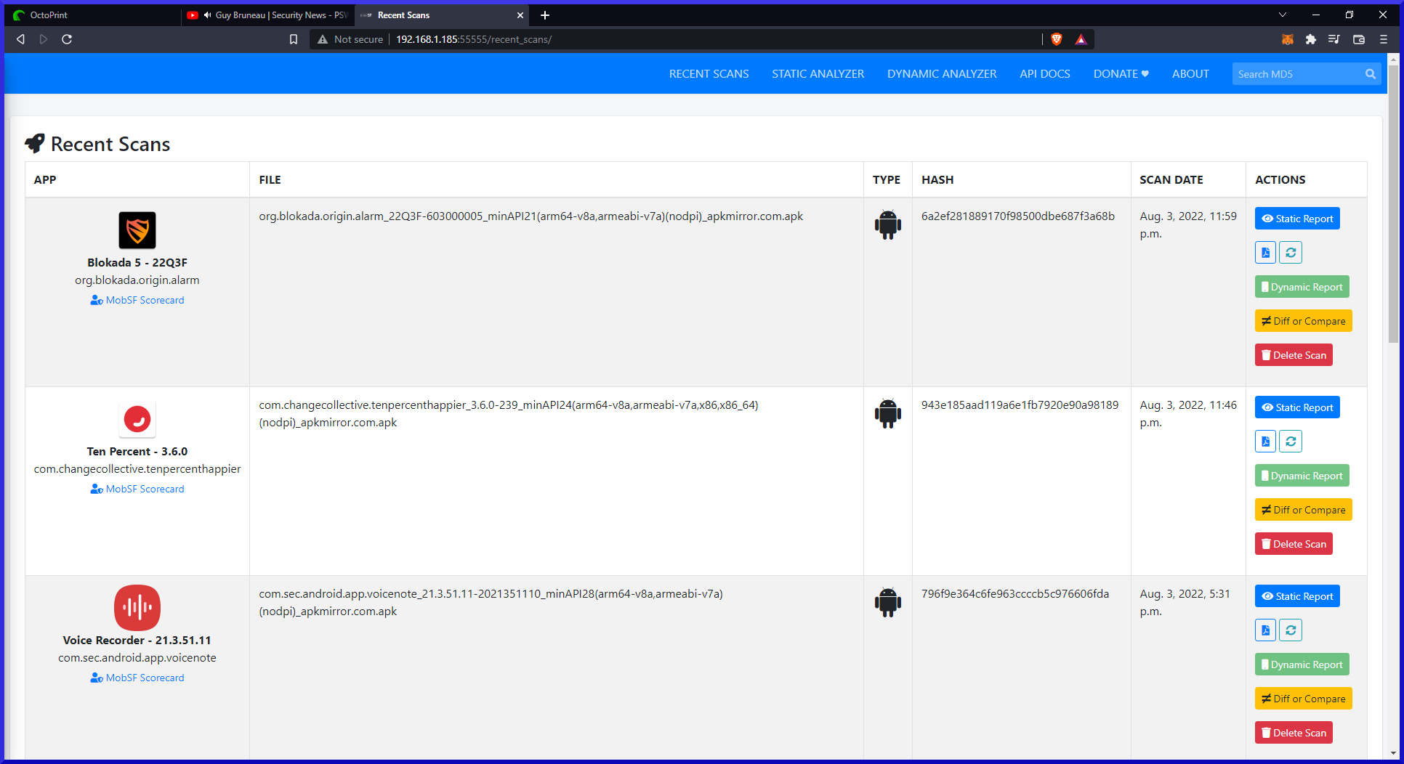Switch to the OctoPrint browser tab

tap(87, 15)
